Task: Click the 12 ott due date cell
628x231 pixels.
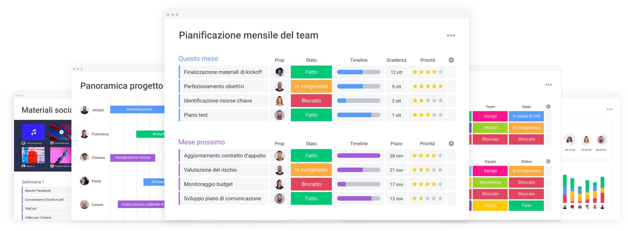Action: tap(396, 72)
